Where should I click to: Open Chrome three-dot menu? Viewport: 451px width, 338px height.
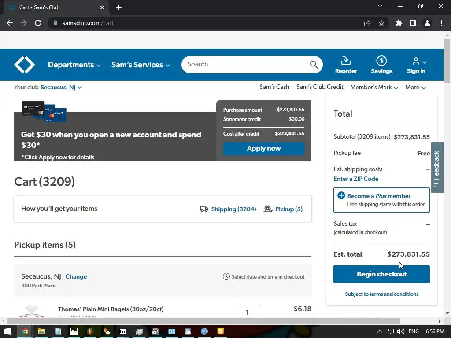(x=441, y=23)
